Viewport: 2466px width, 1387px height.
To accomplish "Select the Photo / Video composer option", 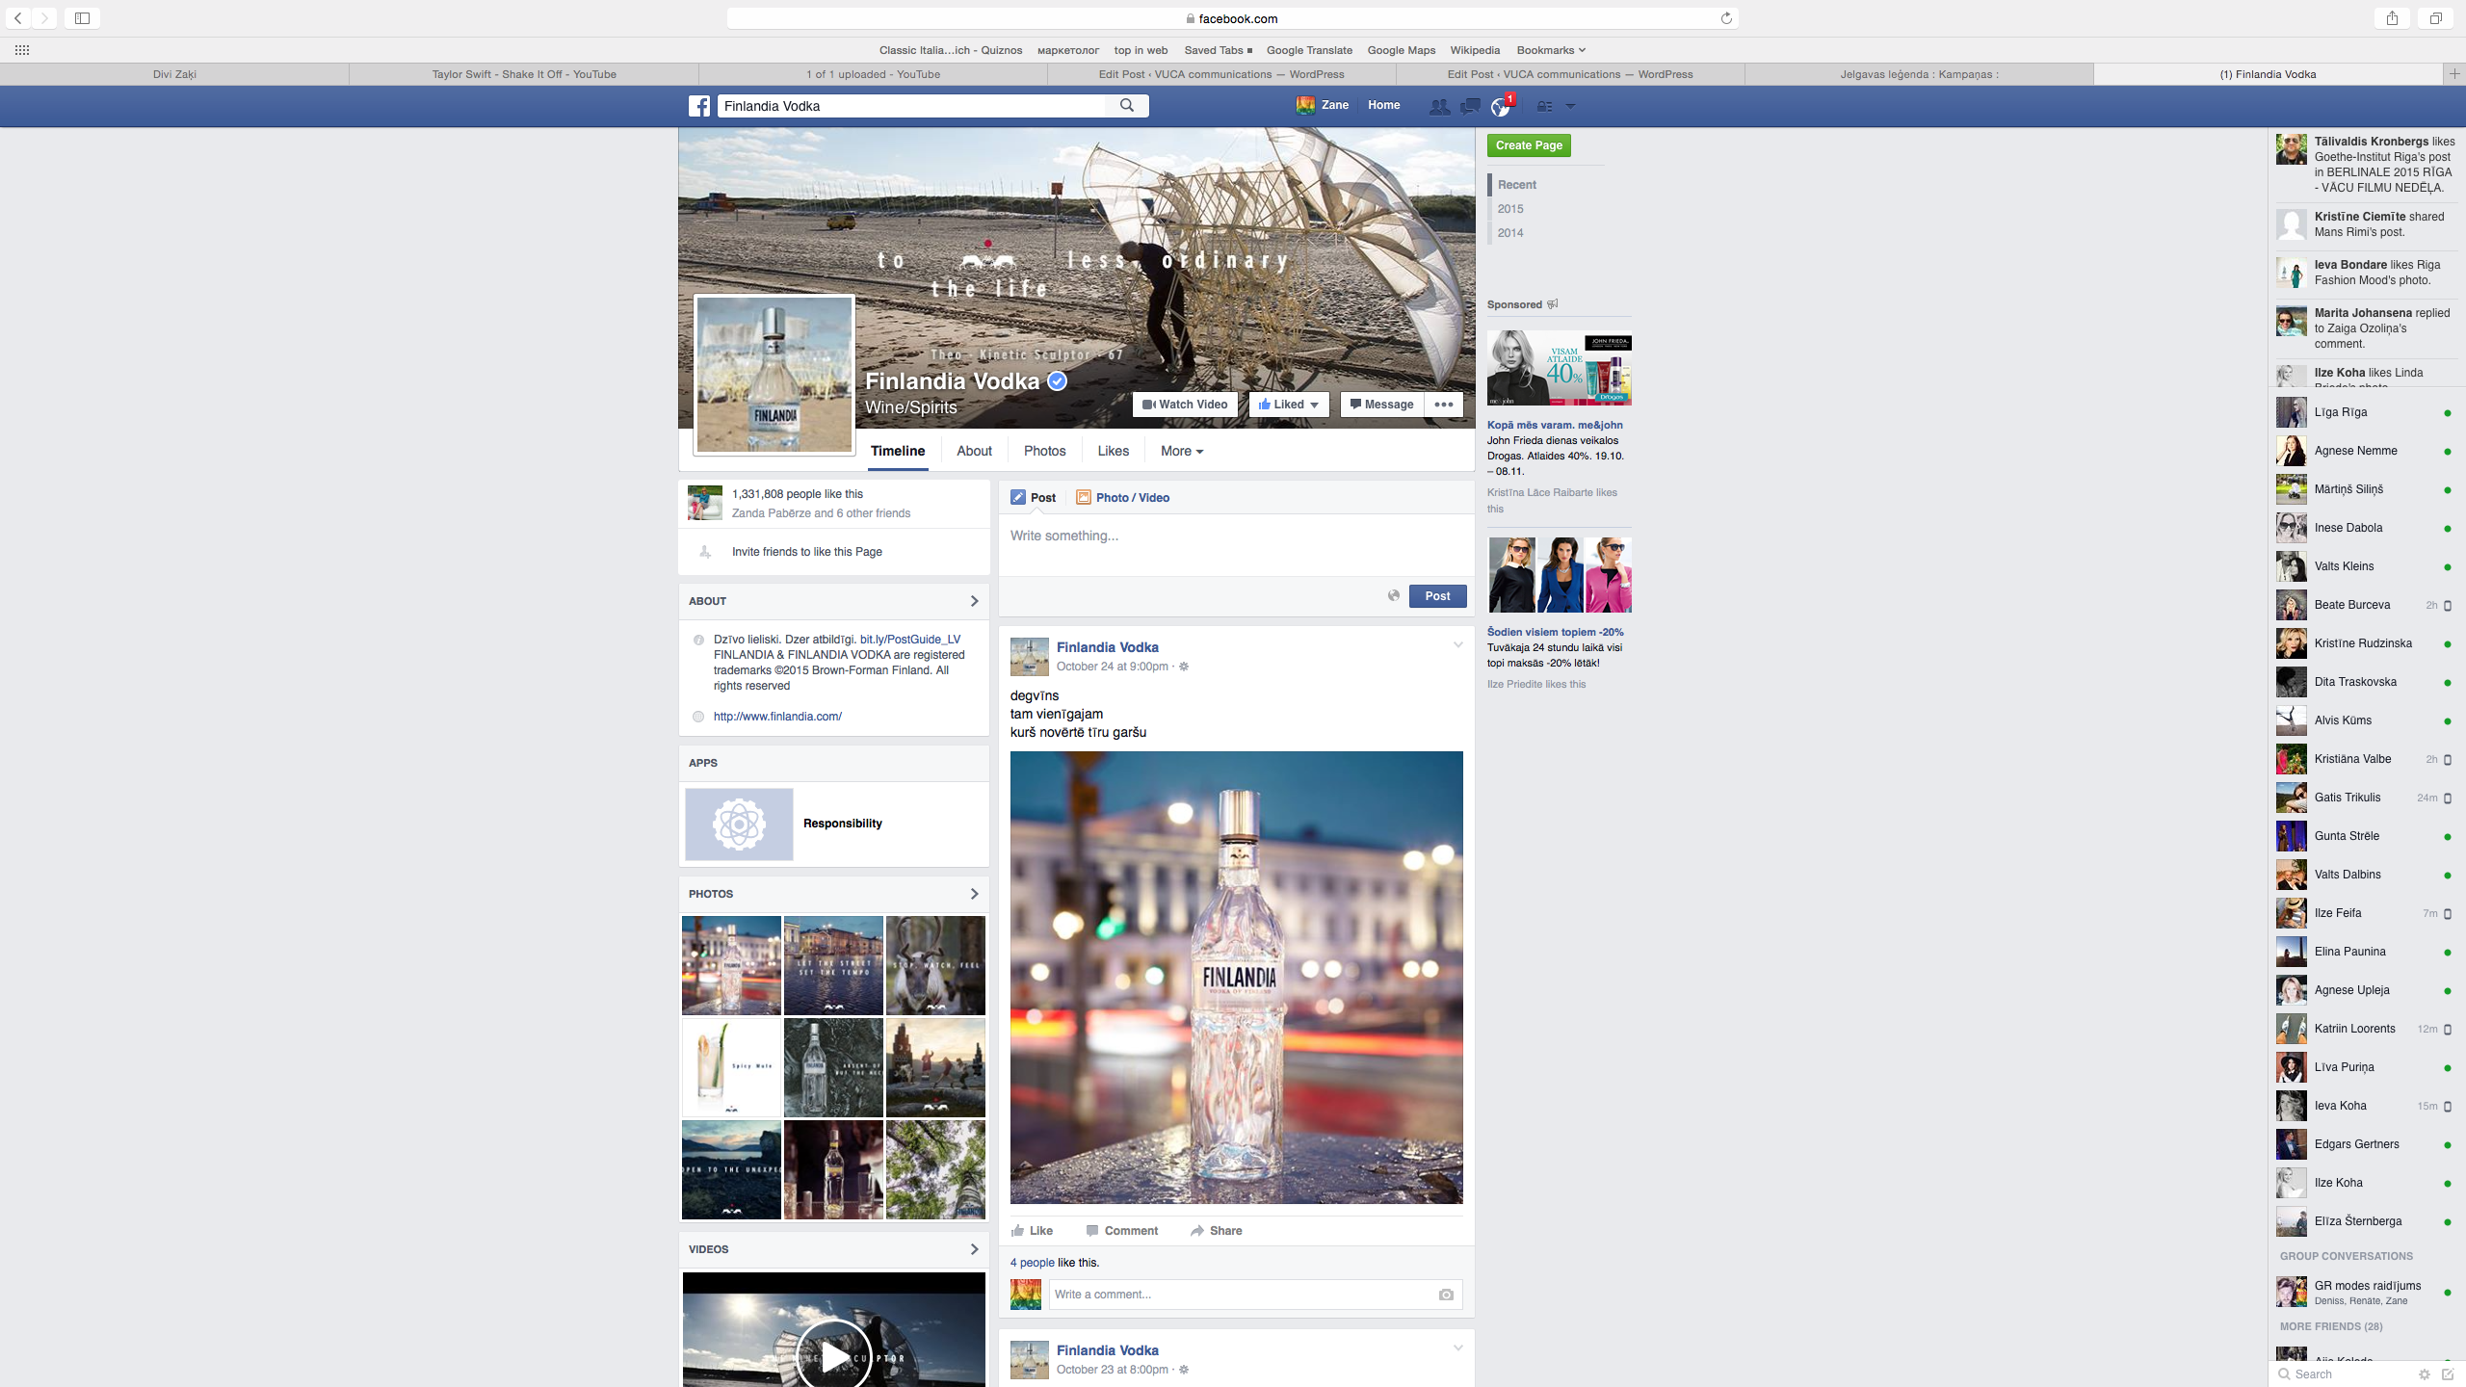I will point(1123,498).
